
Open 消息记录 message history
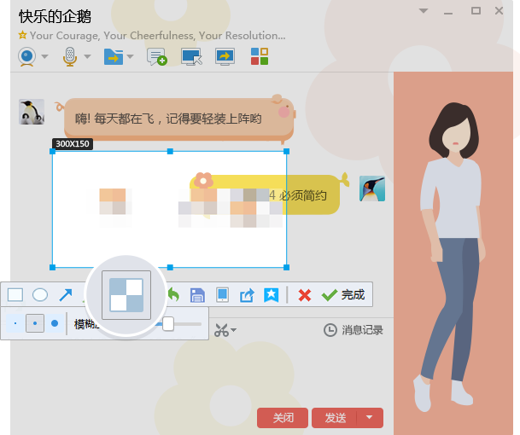[x=353, y=330]
